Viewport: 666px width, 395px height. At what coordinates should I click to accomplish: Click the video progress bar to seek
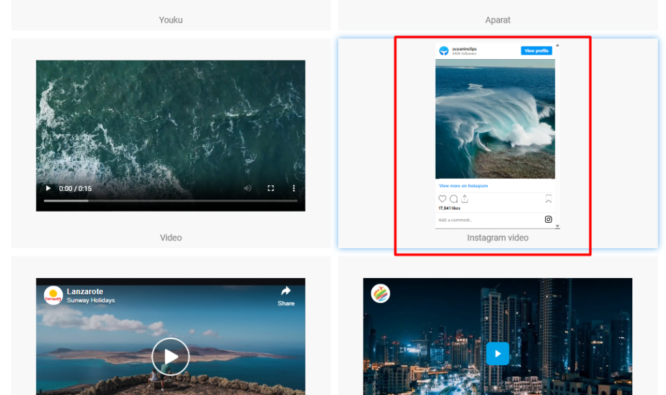coord(170,200)
